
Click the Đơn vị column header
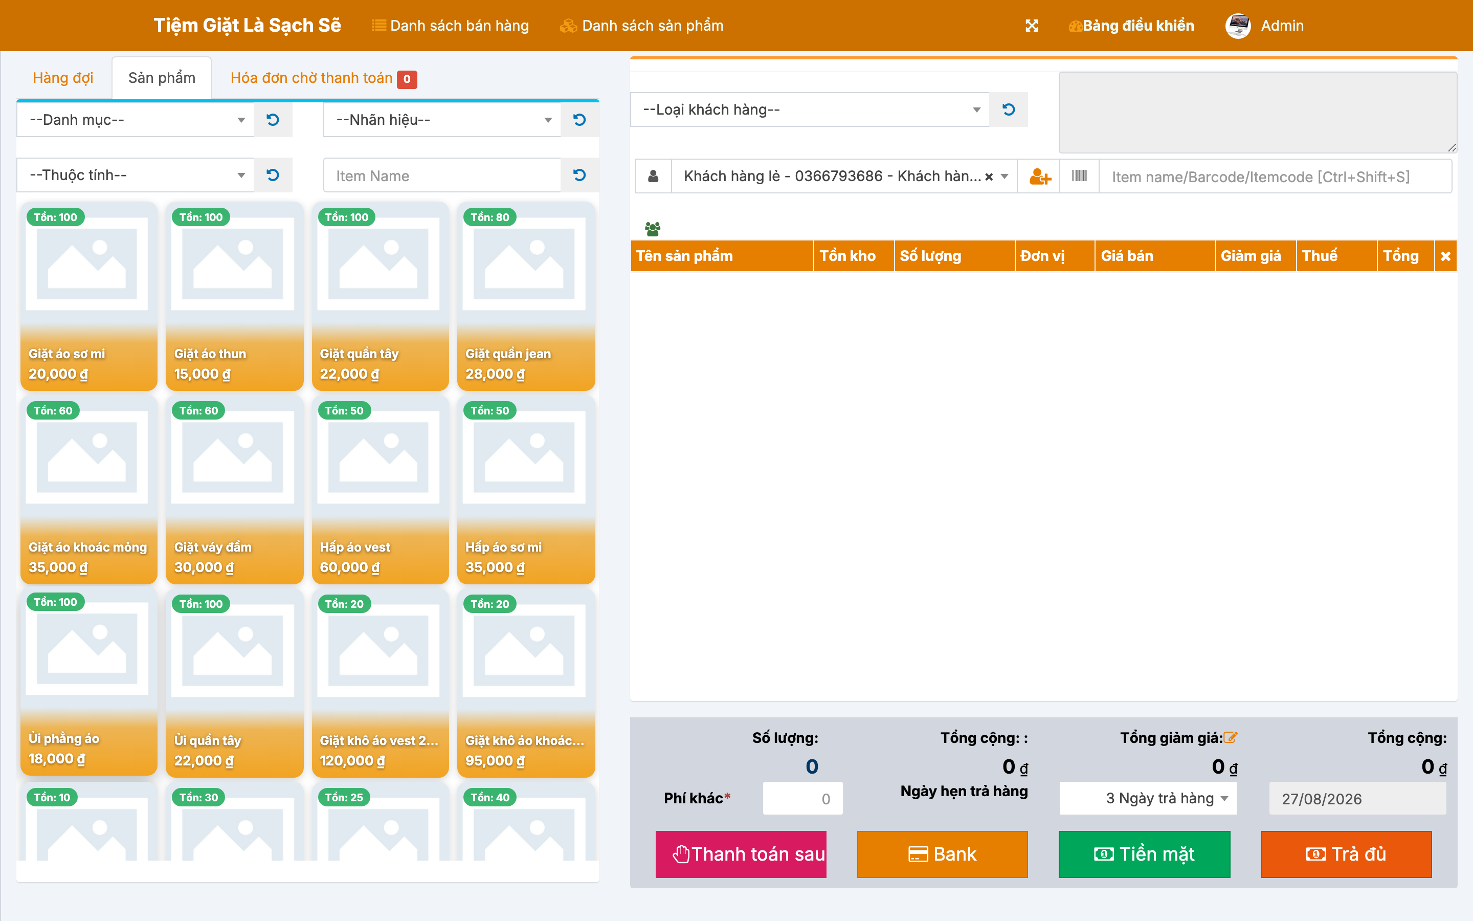pyautogui.click(x=1055, y=256)
